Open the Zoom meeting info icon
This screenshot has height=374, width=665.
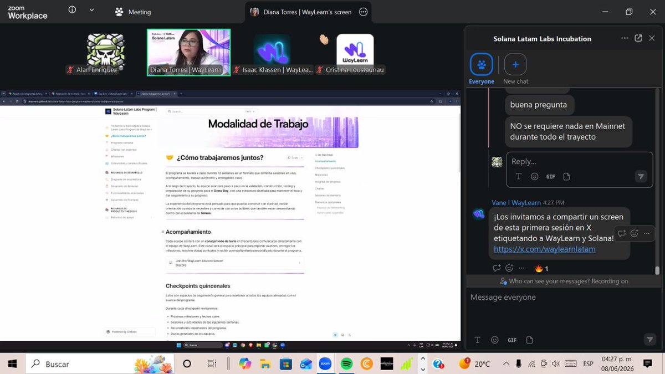72,10
